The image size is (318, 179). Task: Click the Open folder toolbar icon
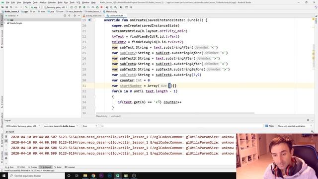(2, 7)
